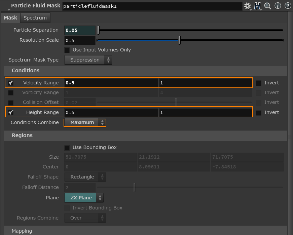
Task: Enable Use Input Volumes Only checkbox
Action: pyautogui.click(x=67, y=50)
